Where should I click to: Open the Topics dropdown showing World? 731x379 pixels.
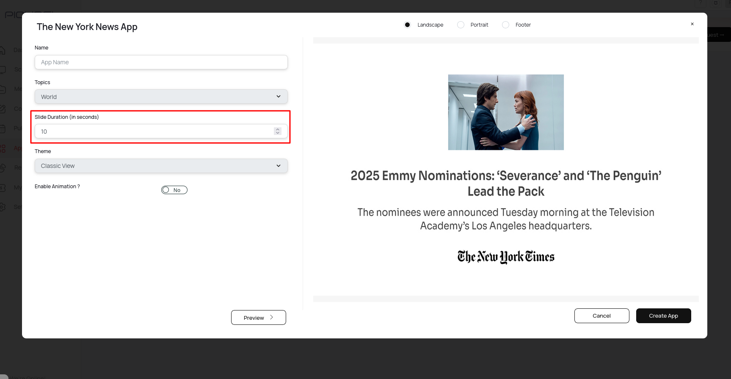(x=161, y=96)
